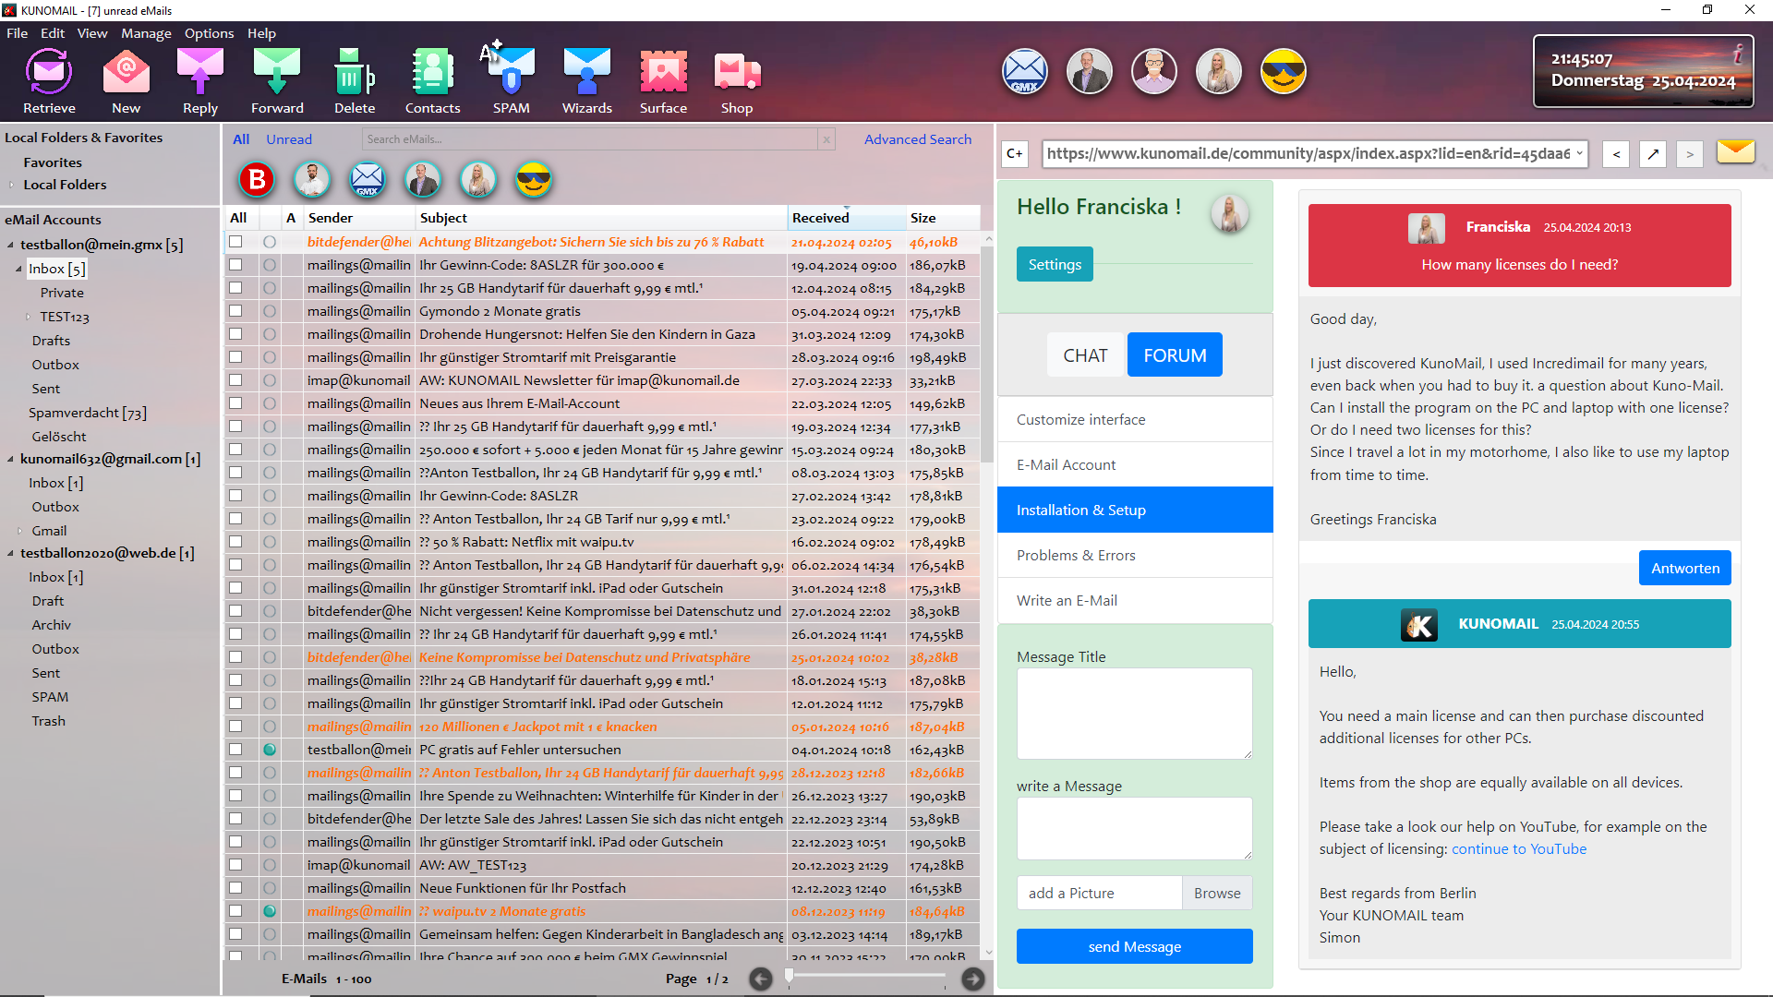Click the Antworten button
Image resolution: width=1773 pixels, height=997 pixels.
coord(1684,569)
